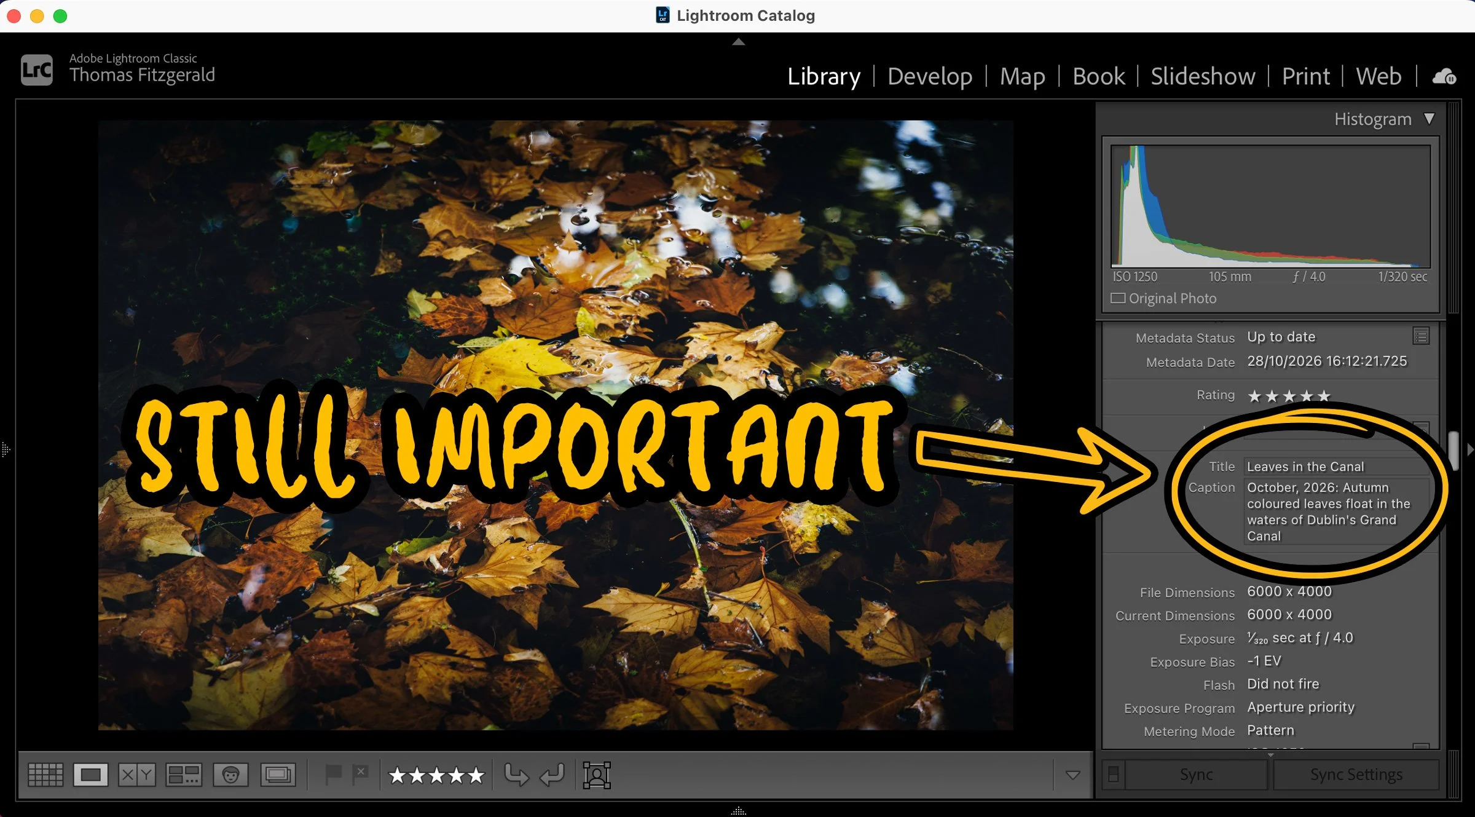1475x817 pixels.
Task: Set metadata panel Rating fifth star
Action: 1324,396
